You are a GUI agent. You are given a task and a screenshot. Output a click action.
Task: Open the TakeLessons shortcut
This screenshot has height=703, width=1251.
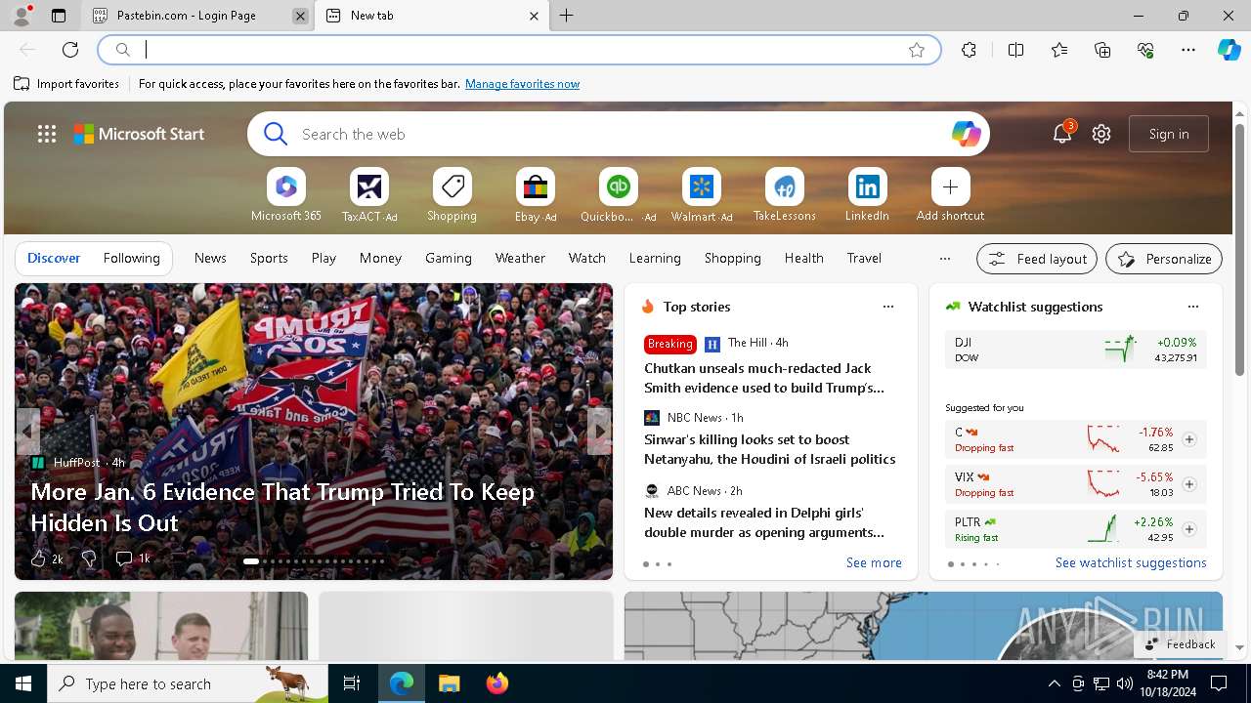(x=784, y=195)
